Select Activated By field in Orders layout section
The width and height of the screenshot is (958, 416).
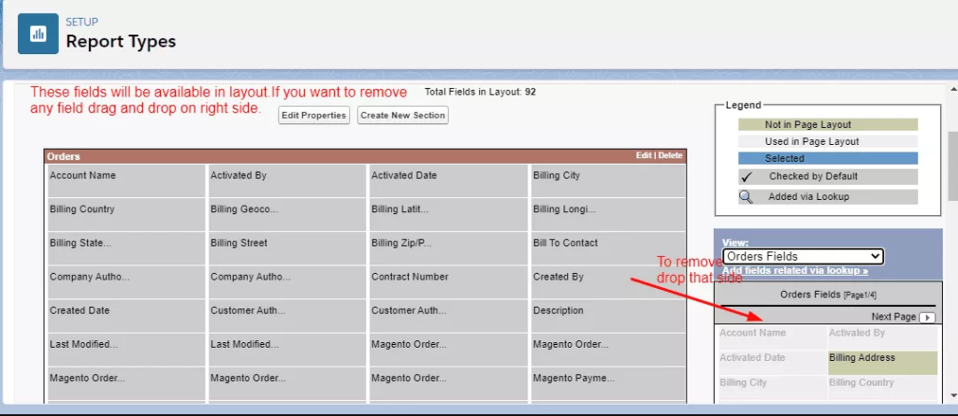pos(287,180)
